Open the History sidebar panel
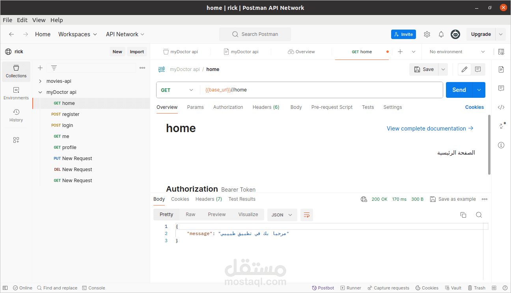Viewport: 511px width, 293px height. [16, 116]
